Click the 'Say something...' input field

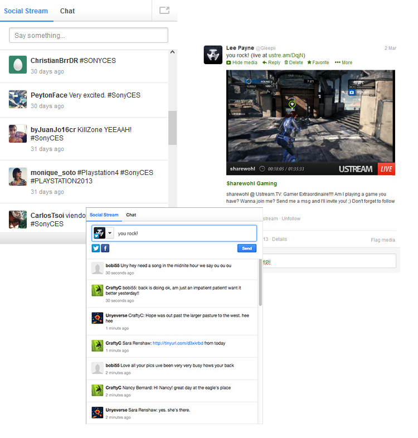[89, 36]
